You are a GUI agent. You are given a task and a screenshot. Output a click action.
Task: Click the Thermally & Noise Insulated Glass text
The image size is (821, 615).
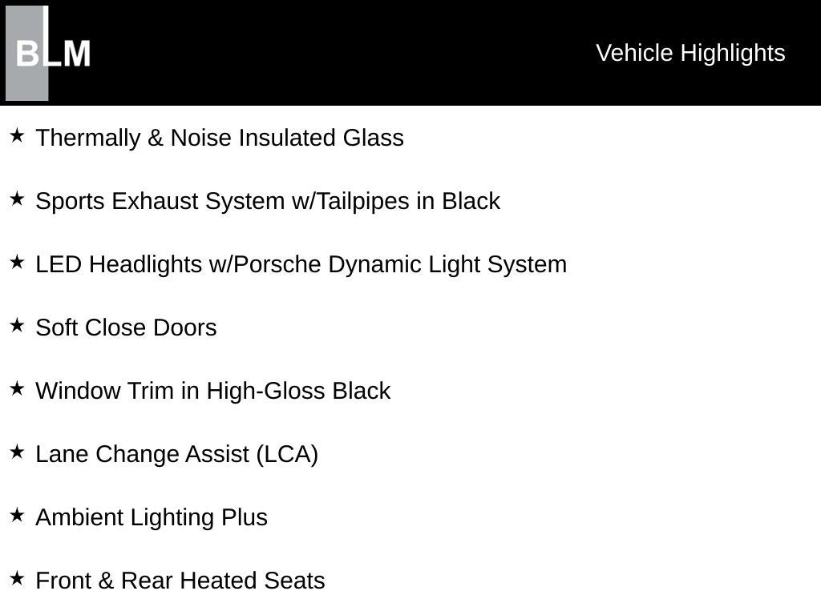coord(220,138)
